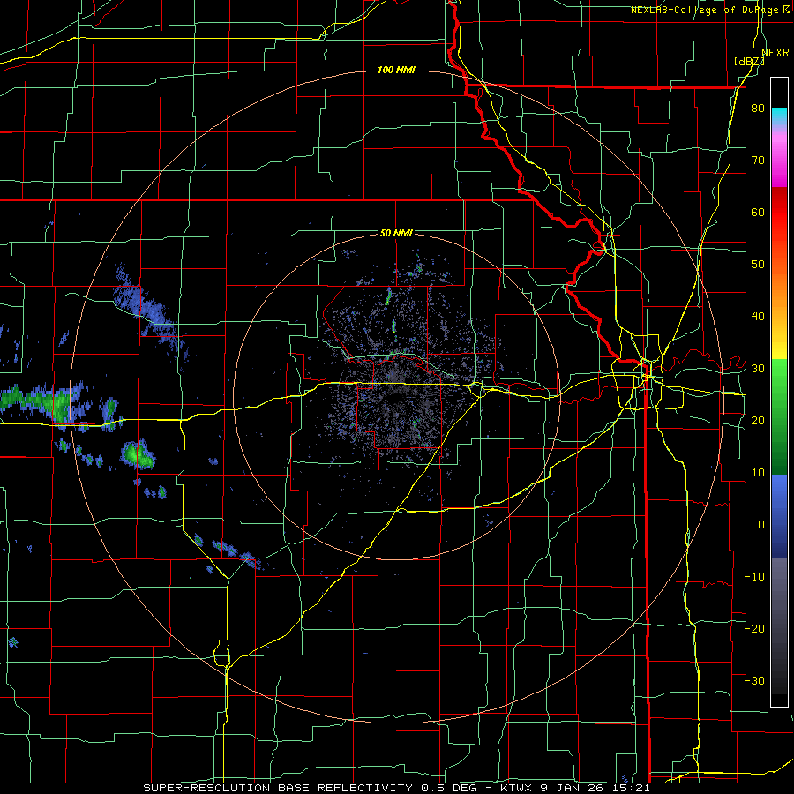794x794 pixels.
Task: Click the 100 NMI range ring label
Action: (396, 70)
